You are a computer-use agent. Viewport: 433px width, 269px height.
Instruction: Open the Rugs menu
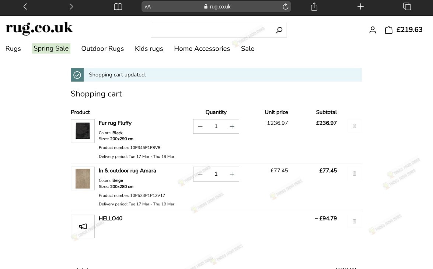point(13,49)
